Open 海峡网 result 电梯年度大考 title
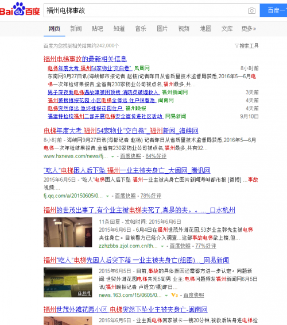The width and height of the screenshot is (287, 325). pyautogui.click(x=121, y=131)
